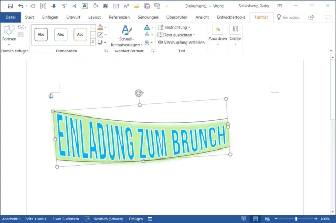Select the third orange-outlined Abc shape style
The image size is (336, 223).
tap(80, 35)
